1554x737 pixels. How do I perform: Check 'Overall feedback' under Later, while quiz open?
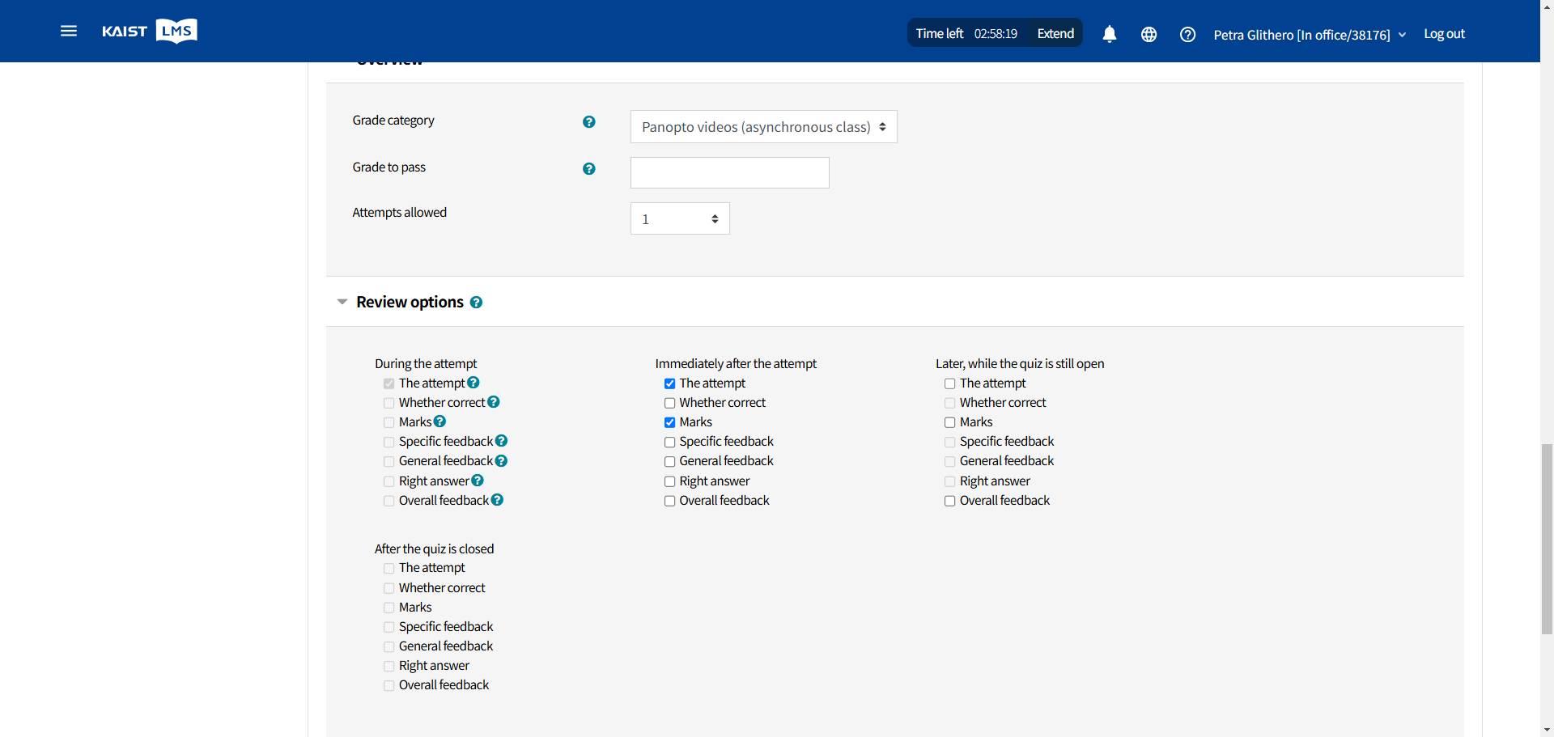[x=950, y=501]
